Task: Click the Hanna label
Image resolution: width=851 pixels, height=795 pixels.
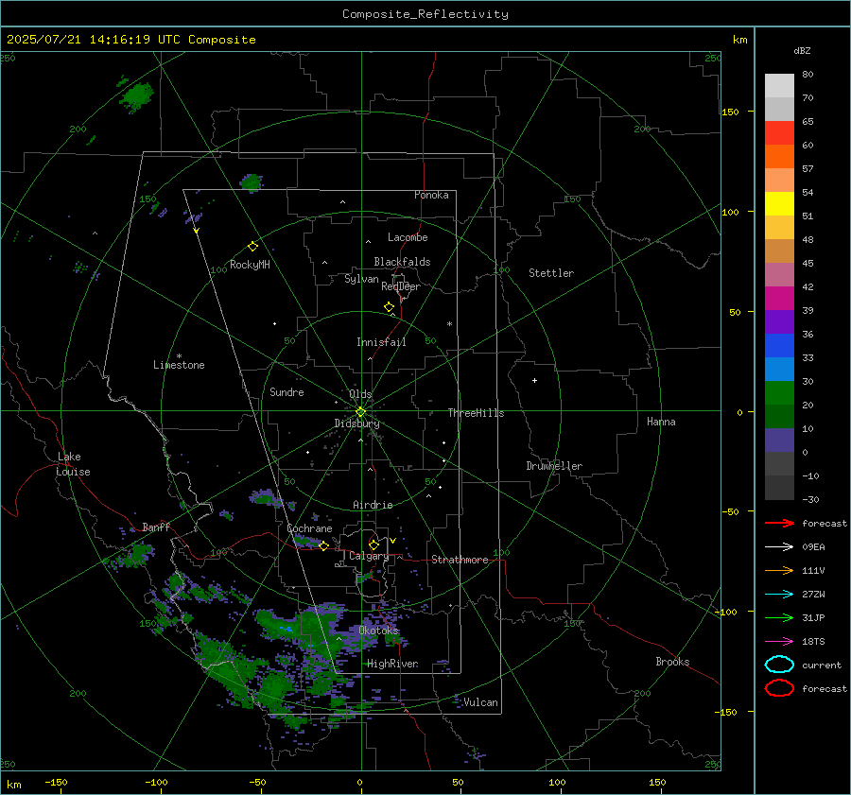Action: (661, 422)
